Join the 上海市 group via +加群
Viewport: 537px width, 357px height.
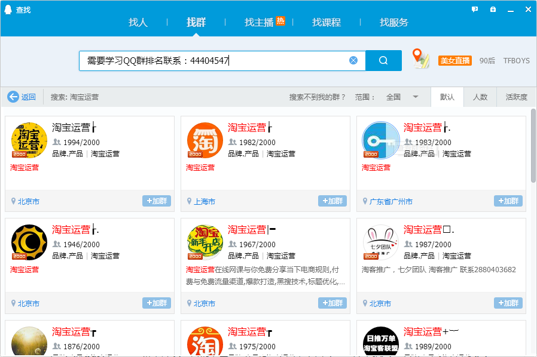click(332, 201)
